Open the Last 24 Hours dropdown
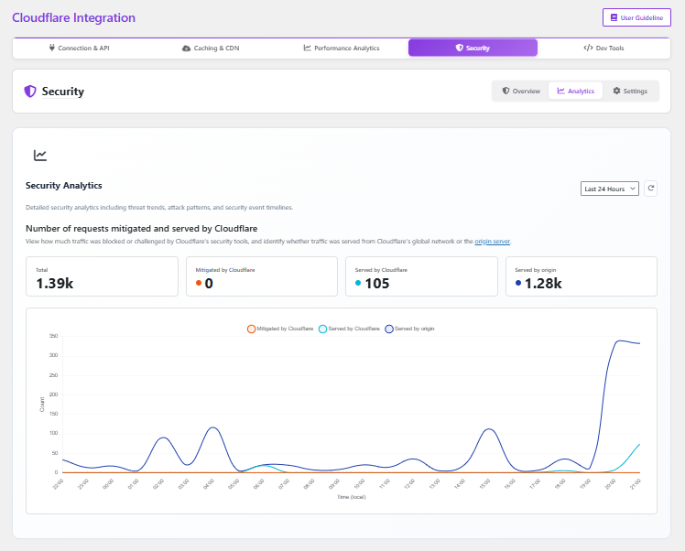 pyautogui.click(x=609, y=189)
